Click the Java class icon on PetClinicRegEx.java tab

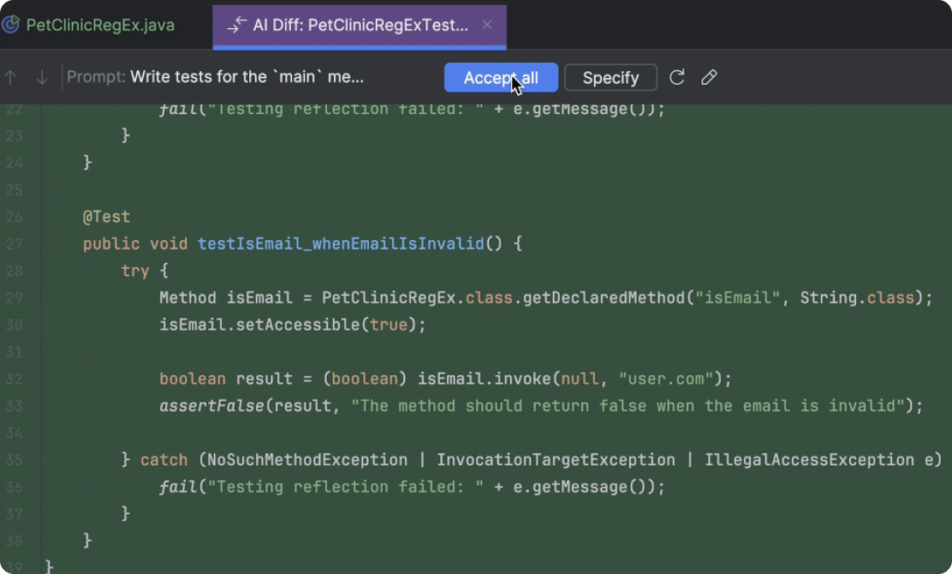[x=11, y=25]
